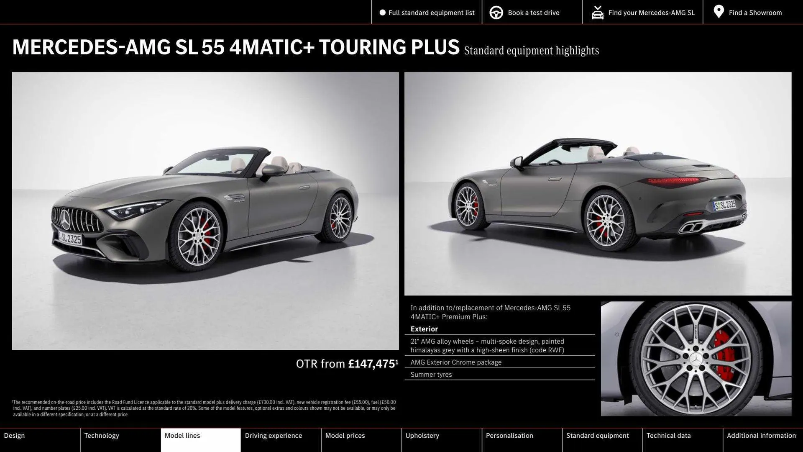Open the Personalisation tab

[510, 435]
